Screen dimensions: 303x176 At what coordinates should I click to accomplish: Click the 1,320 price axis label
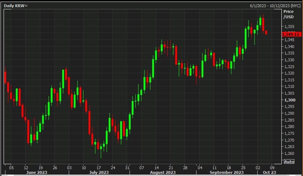289,73
